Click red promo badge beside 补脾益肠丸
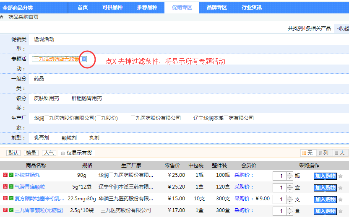The width and height of the screenshot is (349, 220). pos(5,175)
